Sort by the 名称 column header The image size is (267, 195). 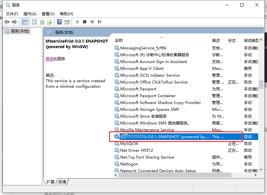coord(119,40)
